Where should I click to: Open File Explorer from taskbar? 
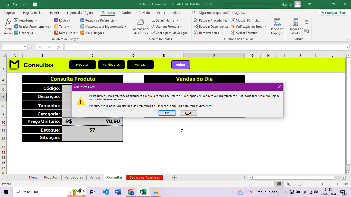point(156,192)
